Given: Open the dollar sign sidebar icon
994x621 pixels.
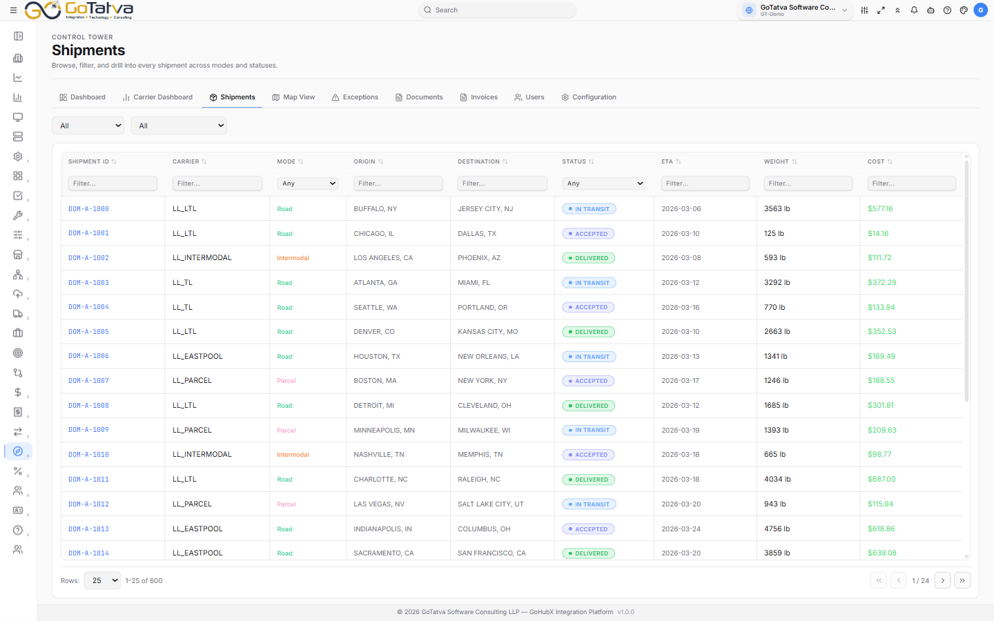Looking at the screenshot, I should click(x=18, y=393).
